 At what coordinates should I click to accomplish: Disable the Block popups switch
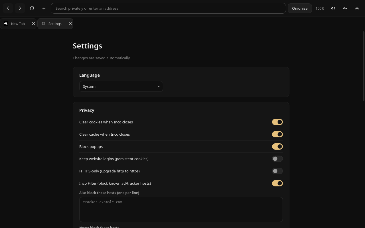277,146
